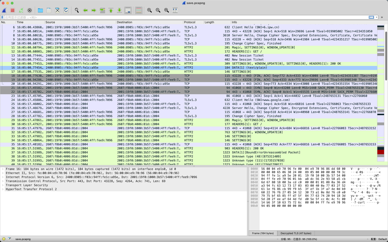Viewport: 388px width, 242px height.
Task: Expand HyperText Transfer Protocol 2 layer
Action: 3,189
